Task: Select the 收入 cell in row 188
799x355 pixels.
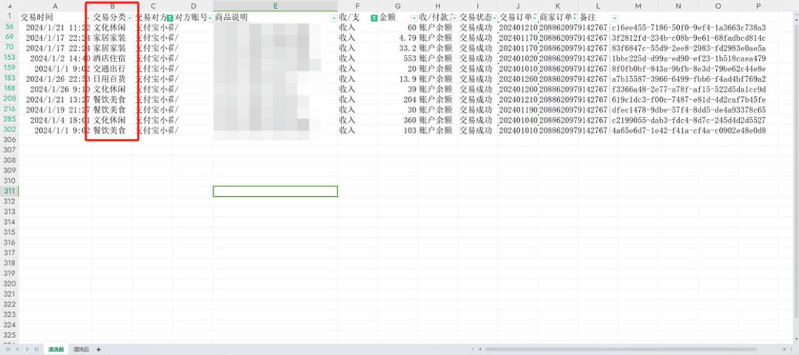Action: pyautogui.click(x=357, y=89)
